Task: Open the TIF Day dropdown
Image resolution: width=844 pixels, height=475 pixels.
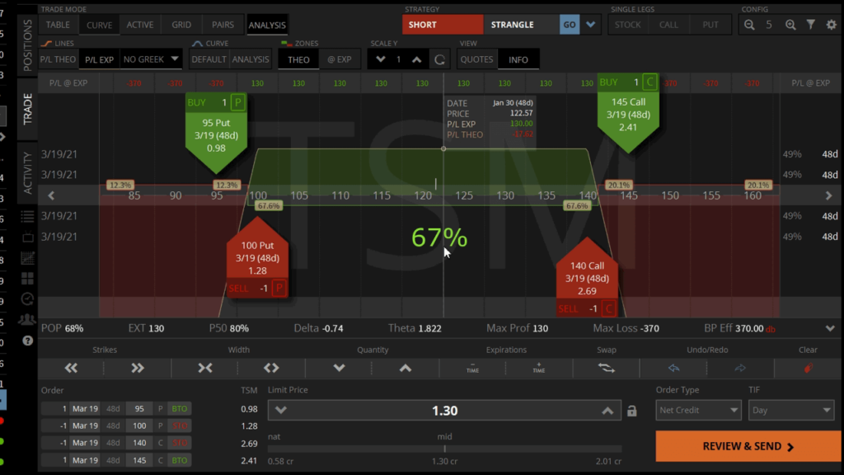Action: tap(791, 410)
